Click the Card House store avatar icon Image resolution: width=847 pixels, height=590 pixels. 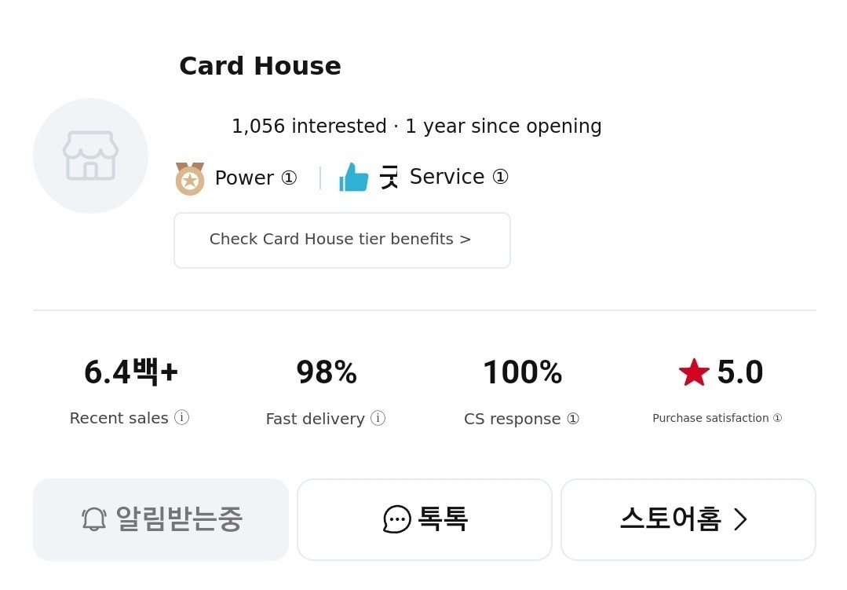(90, 156)
